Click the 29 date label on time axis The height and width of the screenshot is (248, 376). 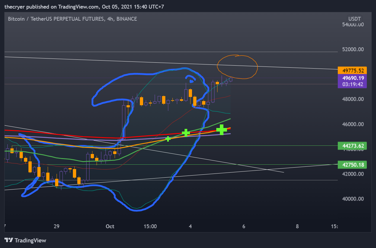coord(57,226)
